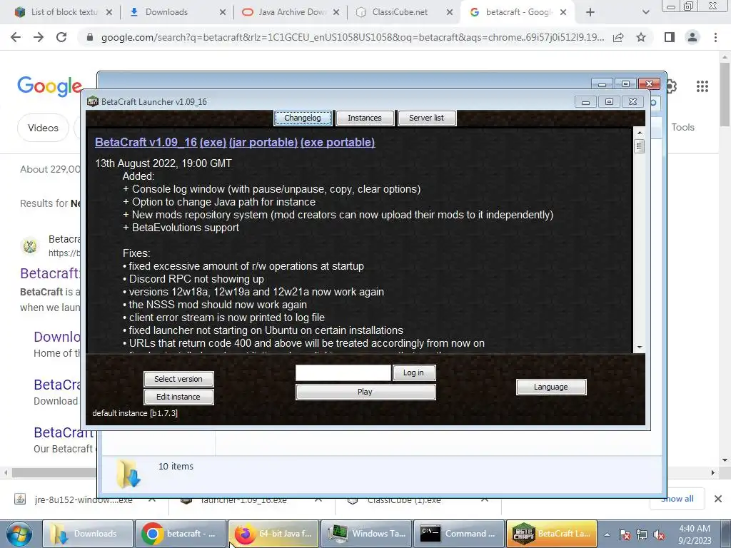The height and width of the screenshot is (548, 731).
Task: Open the (jar portable) download link
Action: [263, 143]
